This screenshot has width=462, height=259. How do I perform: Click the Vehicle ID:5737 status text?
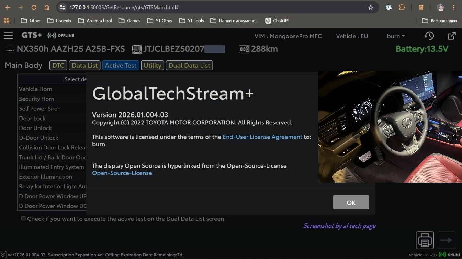(x=422, y=255)
